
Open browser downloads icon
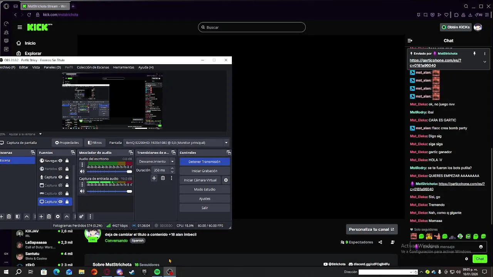point(470,15)
